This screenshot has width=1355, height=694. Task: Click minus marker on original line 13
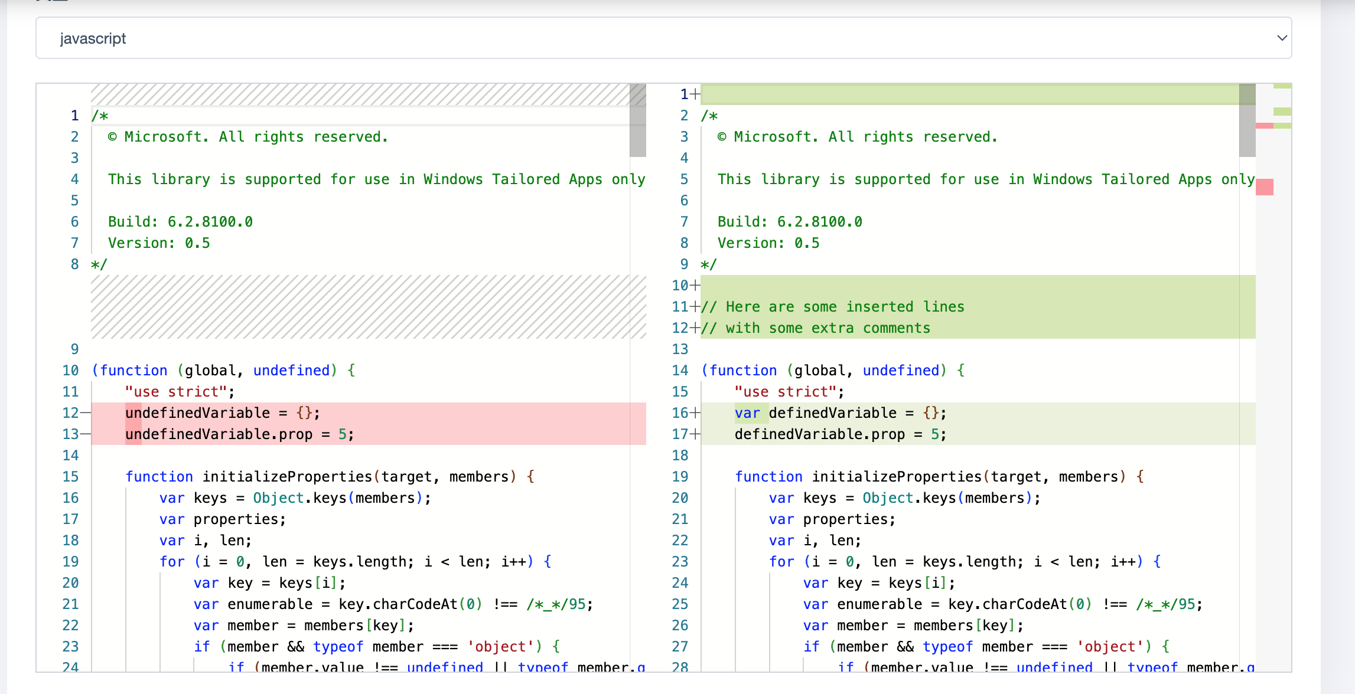click(x=86, y=434)
